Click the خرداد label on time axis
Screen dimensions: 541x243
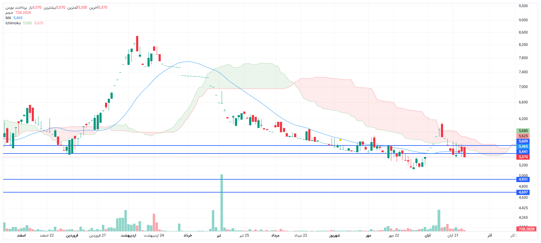(188, 235)
